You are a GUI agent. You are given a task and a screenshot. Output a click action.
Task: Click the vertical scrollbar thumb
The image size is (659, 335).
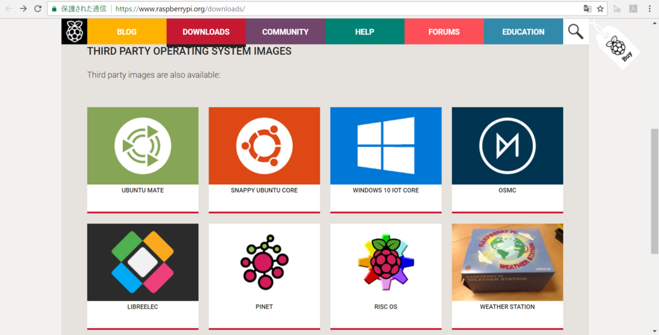(654, 191)
